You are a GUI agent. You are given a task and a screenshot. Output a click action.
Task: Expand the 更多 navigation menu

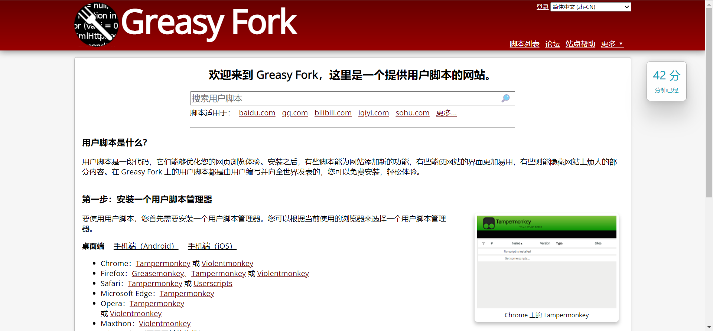coord(612,44)
